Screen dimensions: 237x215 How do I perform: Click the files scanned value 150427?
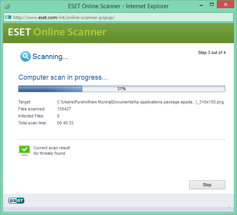tap(64, 109)
